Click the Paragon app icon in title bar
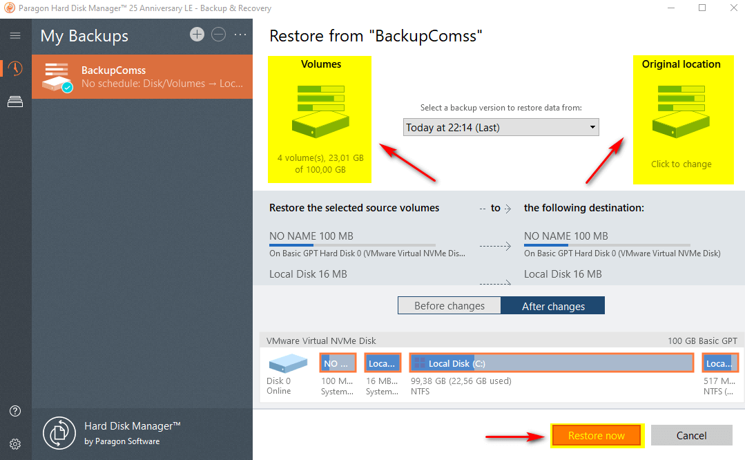Image resolution: width=745 pixels, height=460 pixels. pyautogui.click(x=9, y=8)
